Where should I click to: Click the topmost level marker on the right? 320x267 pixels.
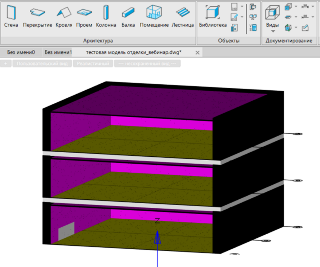pos(298,134)
